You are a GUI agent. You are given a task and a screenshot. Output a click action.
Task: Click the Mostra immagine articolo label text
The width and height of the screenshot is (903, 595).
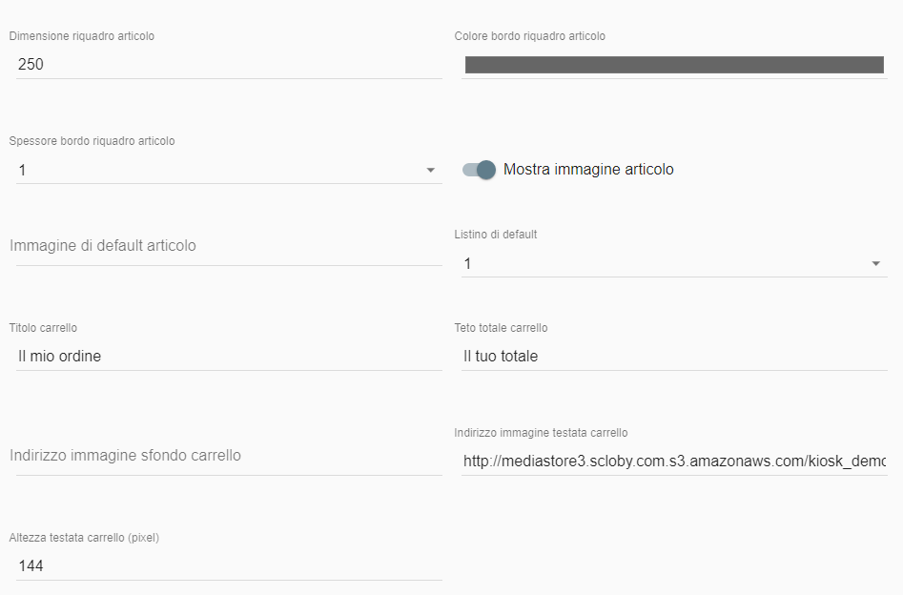click(x=588, y=170)
